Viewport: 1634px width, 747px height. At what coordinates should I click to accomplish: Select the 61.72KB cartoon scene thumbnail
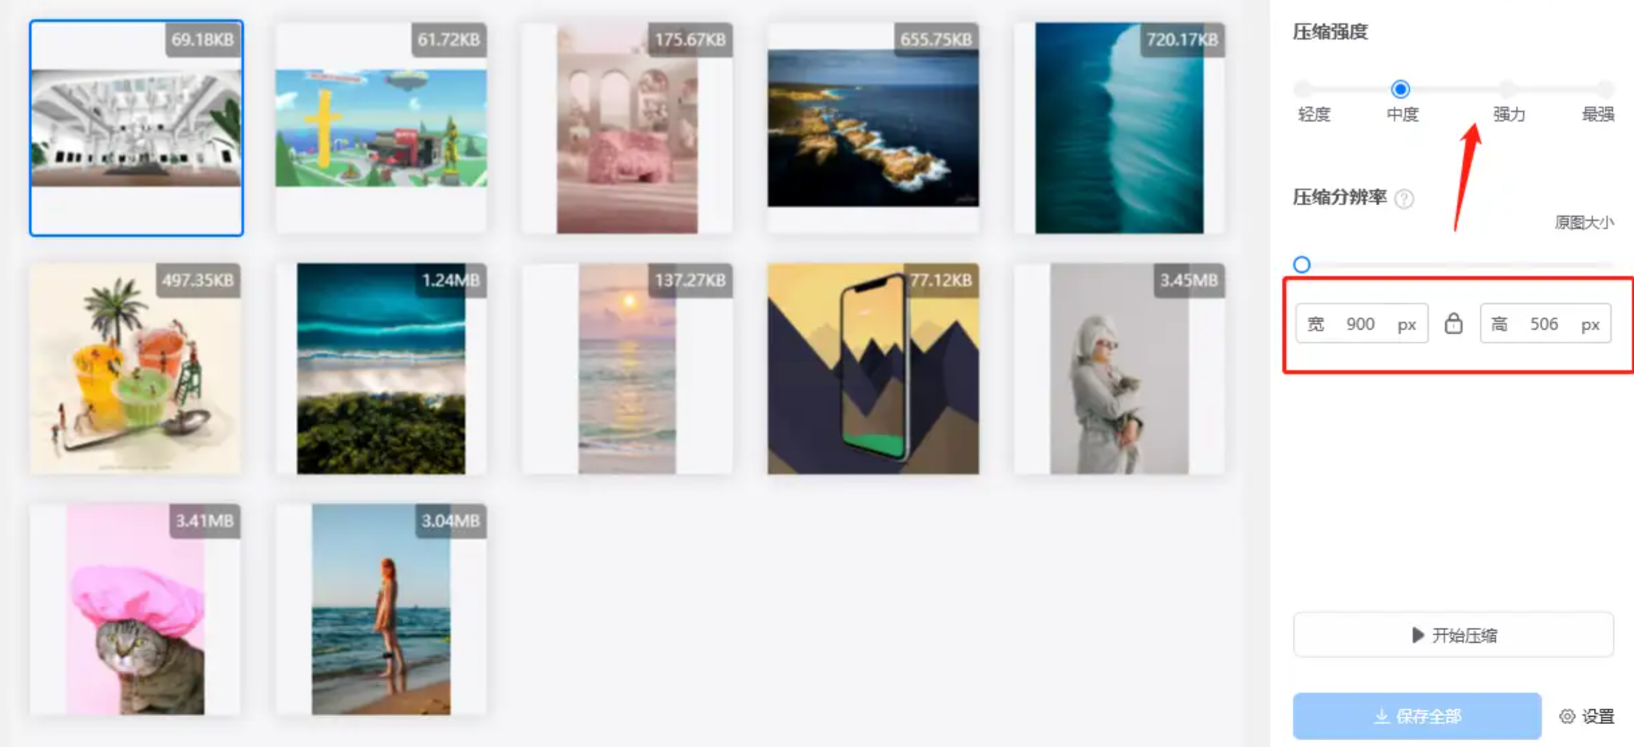pyautogui.click(x=381, y=128)
